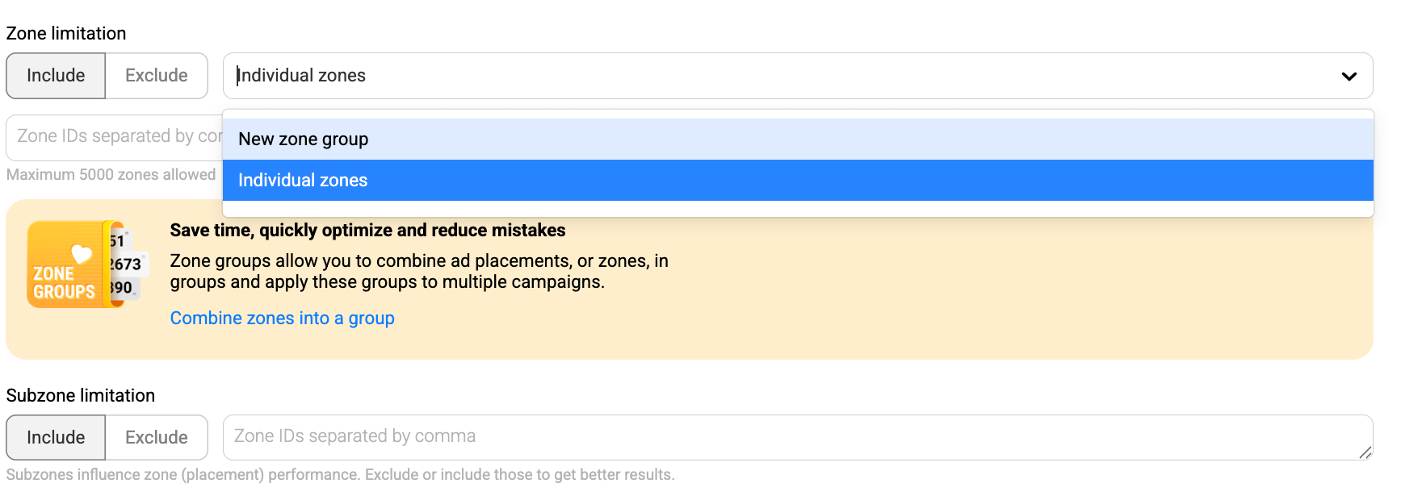Click the chevron on the zones dropdown

1347,76
